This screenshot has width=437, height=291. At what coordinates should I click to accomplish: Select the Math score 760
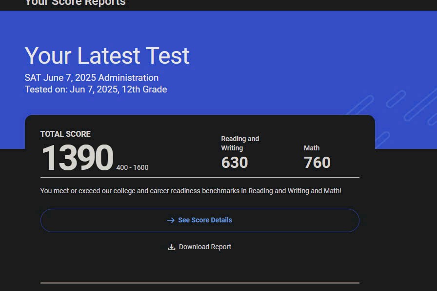coord(317,163)
